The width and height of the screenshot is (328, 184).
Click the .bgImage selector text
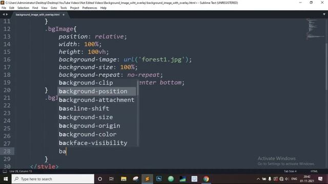[x=59, y=29]
